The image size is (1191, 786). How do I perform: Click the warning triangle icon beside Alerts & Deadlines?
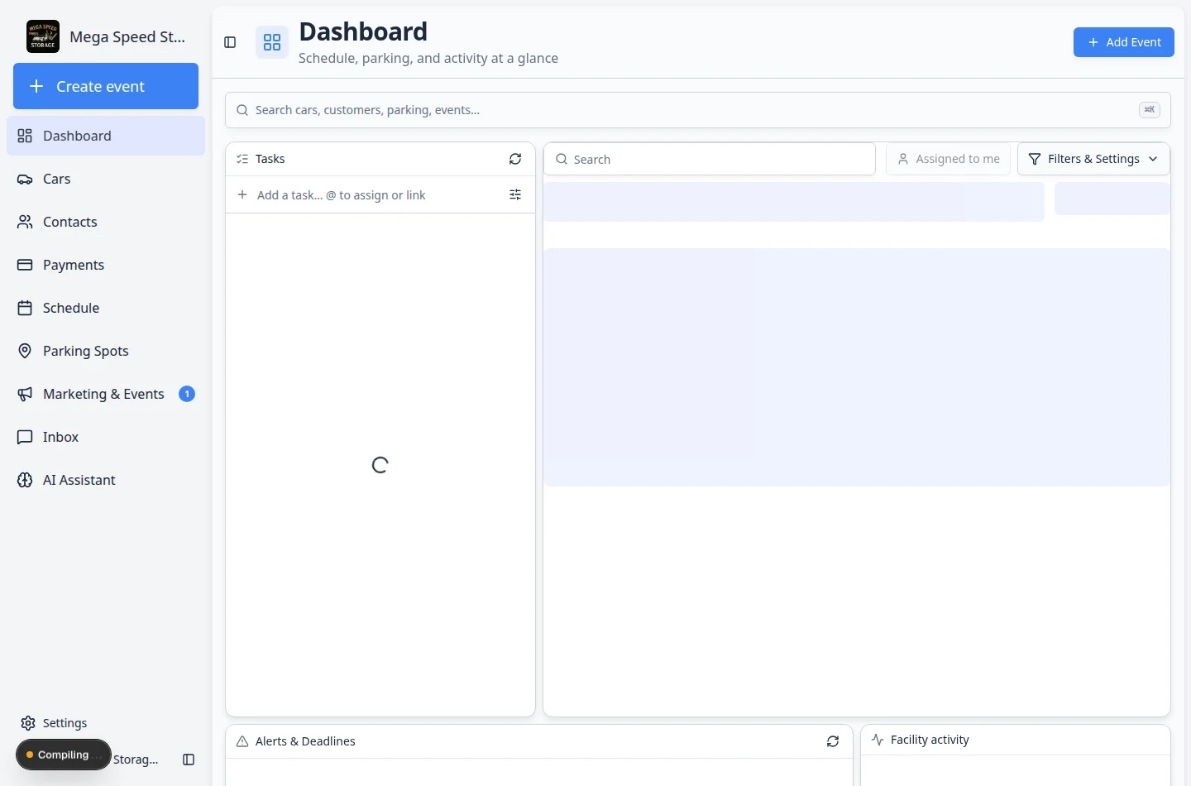point(242,741)
